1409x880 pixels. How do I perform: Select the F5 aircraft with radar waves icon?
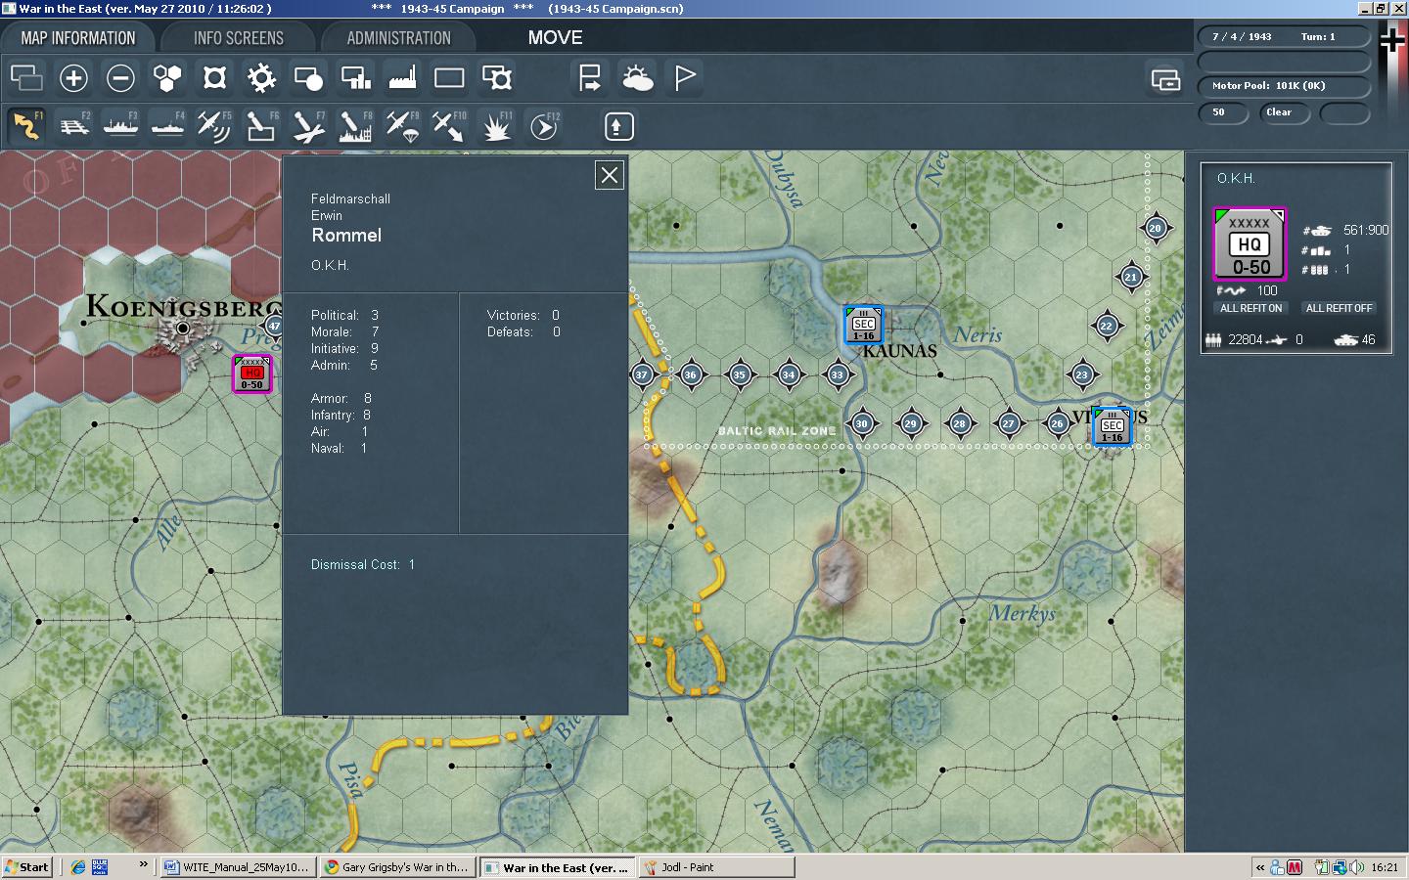point(214,126)
